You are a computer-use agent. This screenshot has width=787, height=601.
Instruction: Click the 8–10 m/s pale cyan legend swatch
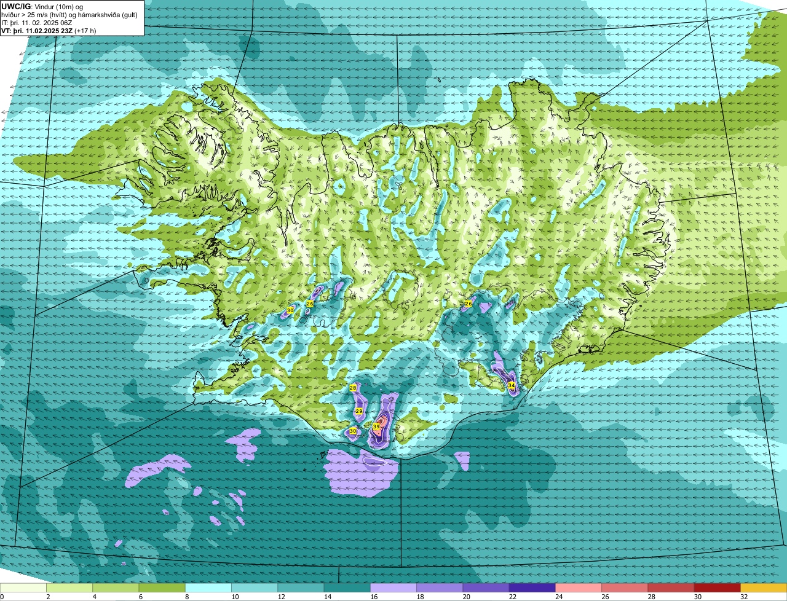(208, 588)
